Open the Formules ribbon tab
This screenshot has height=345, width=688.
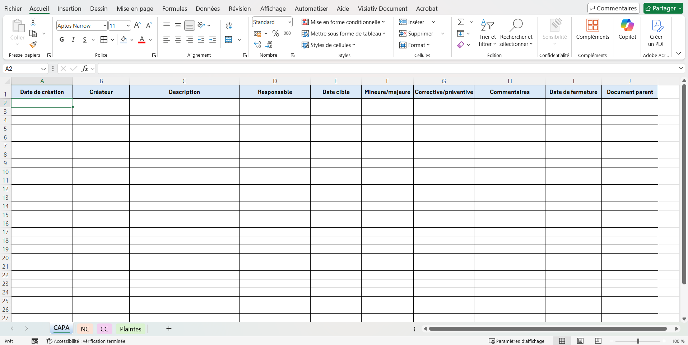175,9
